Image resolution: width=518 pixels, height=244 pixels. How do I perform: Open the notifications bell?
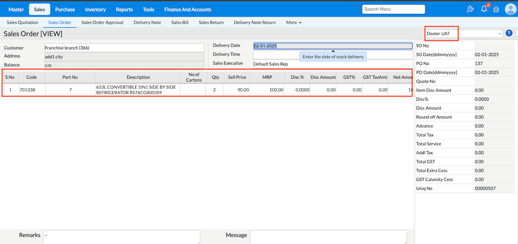point(484,9)
